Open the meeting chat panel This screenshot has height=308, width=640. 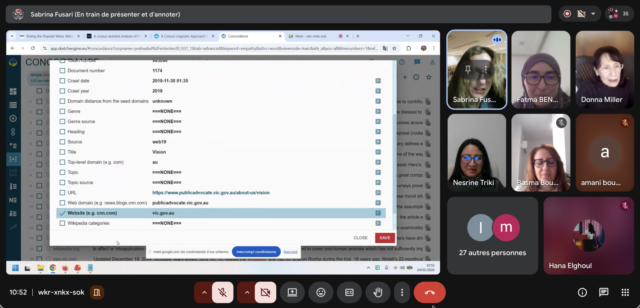(x=604, y=292)
